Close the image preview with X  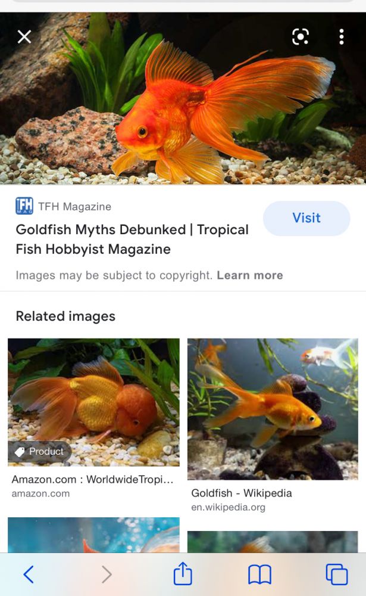tap(24, 37)
